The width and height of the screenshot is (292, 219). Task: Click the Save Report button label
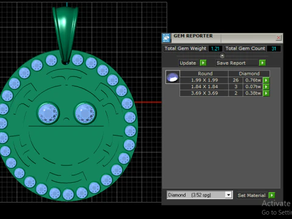[x=231, y=63]
